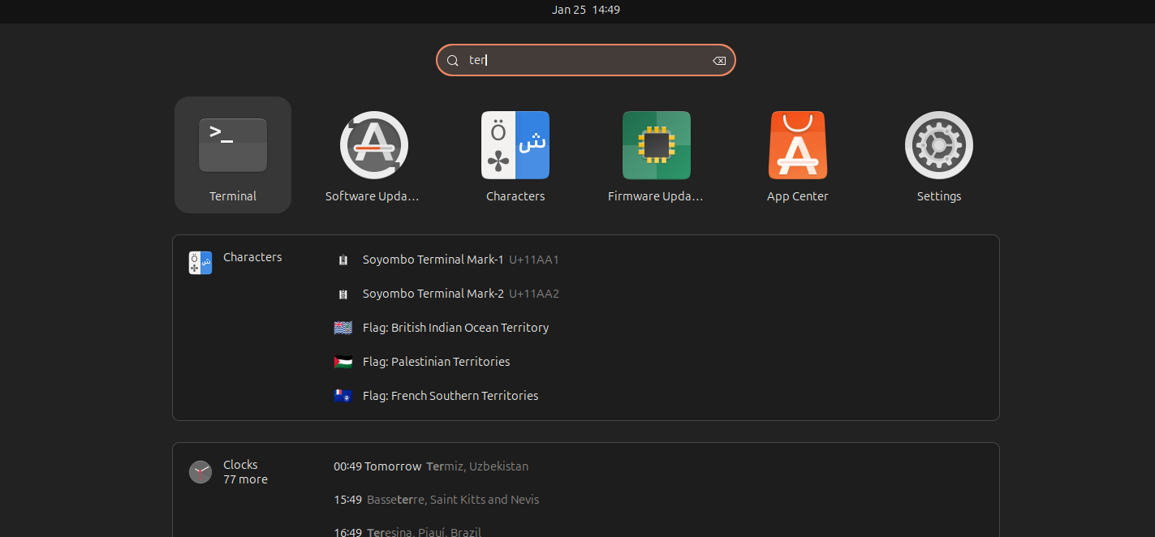Select Flag: French Southern Territories
This screenshot has width=1155, height=537.
[x=450, y=396]
